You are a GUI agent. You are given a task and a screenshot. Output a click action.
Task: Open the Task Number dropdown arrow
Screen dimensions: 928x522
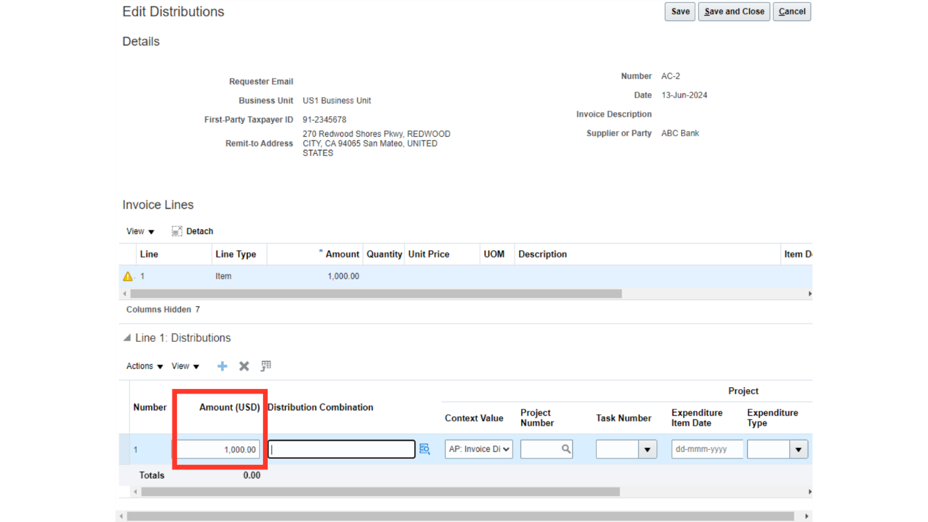[647, 449]
